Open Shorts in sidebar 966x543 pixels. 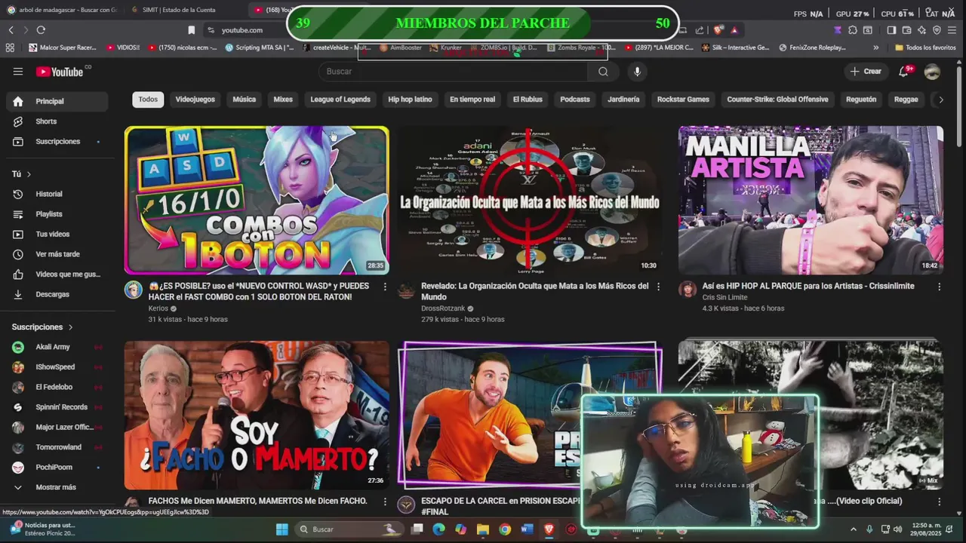click(x=57, y=121)
